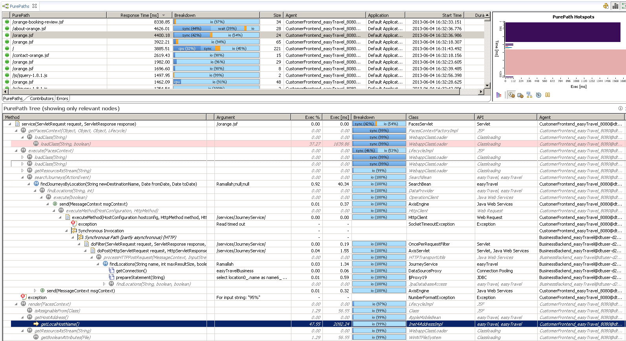The height and width of the screenshot is (341, 626).
Task: Expand the getResourceAsStream(String) node under execute
Action: click(x=22, y=171)
